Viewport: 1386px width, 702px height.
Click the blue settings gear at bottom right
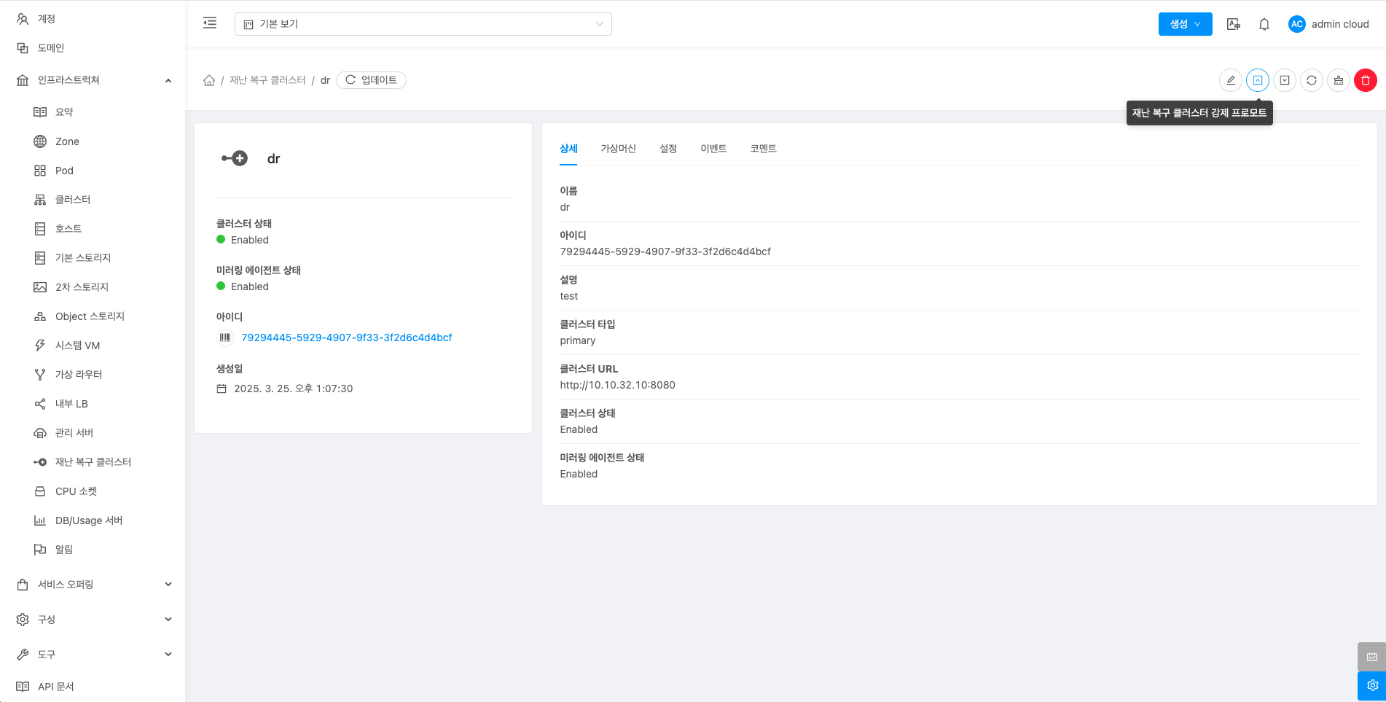coord(1371,686)
